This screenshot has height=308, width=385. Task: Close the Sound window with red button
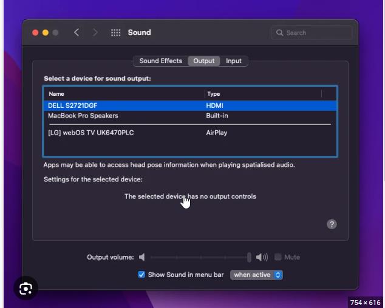point(35,33)
